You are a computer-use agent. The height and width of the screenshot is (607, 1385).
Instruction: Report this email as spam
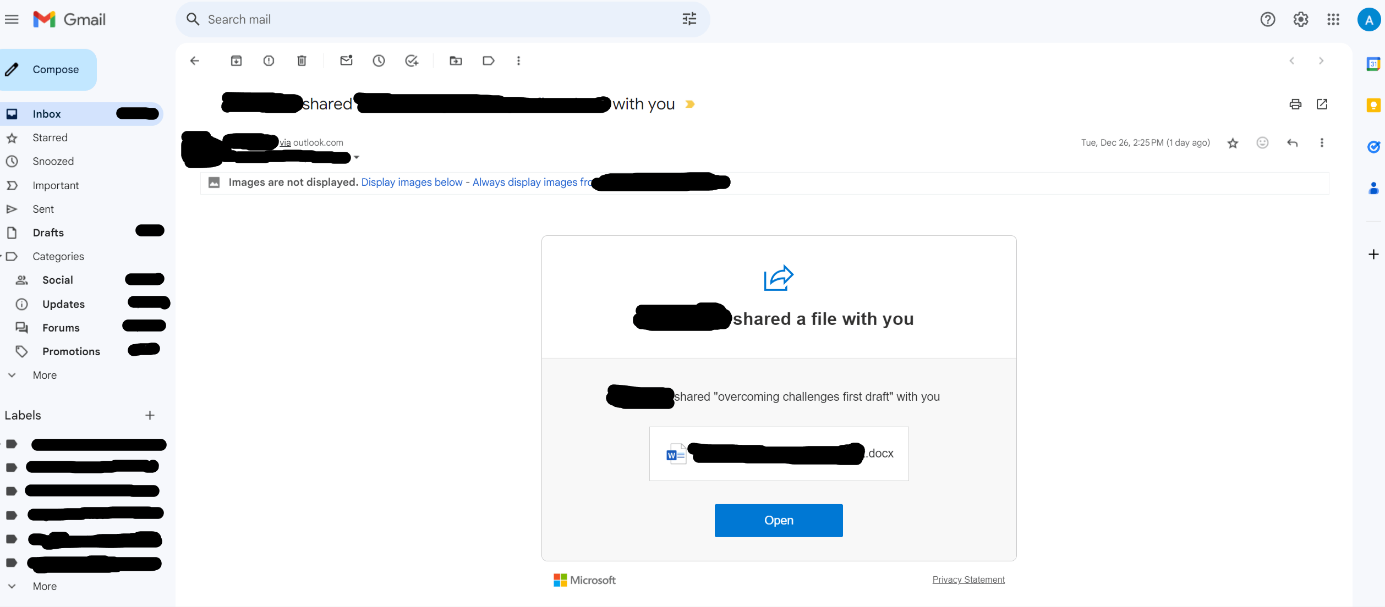pyautogui.click(x=269, y=61)
